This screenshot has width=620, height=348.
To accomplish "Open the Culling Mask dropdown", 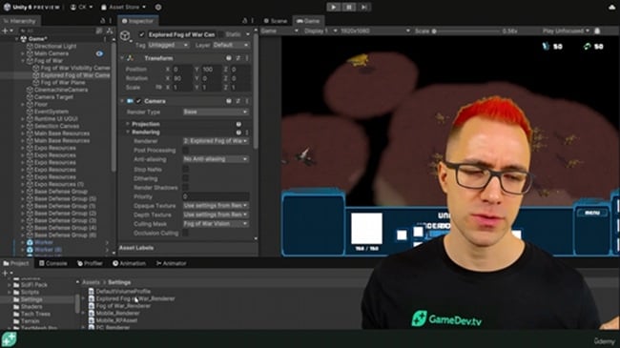I will 216,224.
